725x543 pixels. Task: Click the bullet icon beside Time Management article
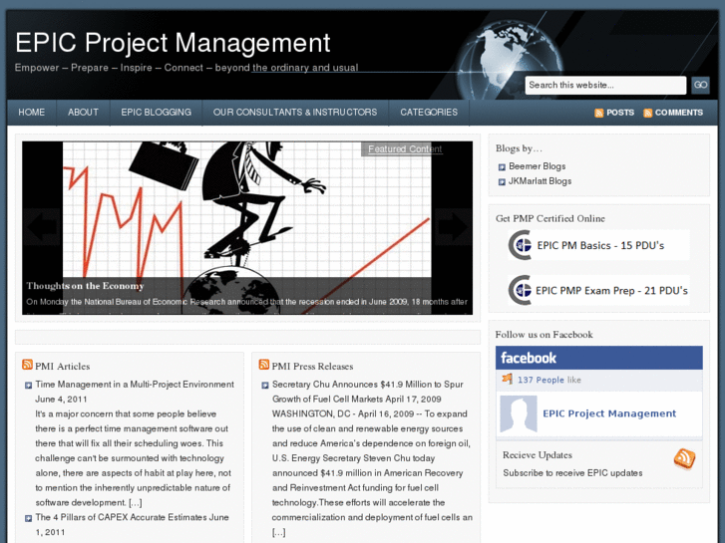coord(28,386)
